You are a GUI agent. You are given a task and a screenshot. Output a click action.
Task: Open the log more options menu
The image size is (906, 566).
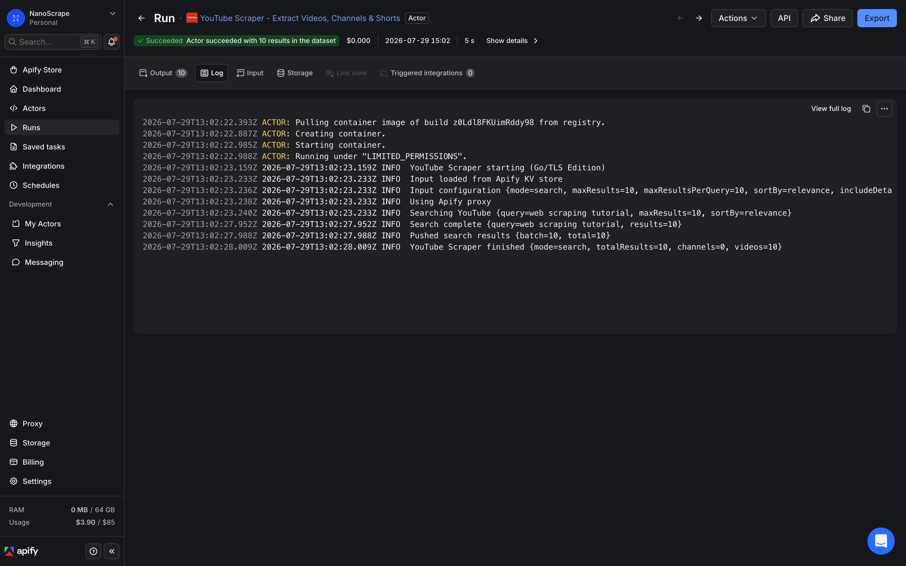tap(884, 109)
